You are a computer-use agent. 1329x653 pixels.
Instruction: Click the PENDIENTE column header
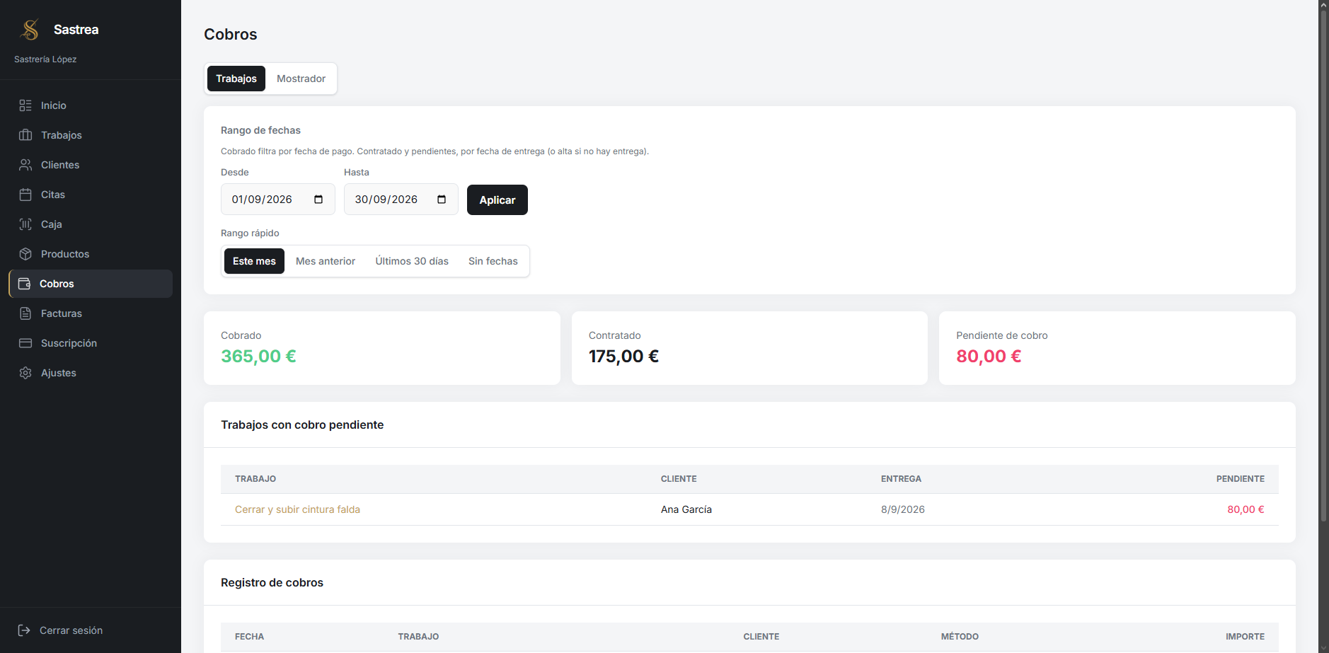1240,479
